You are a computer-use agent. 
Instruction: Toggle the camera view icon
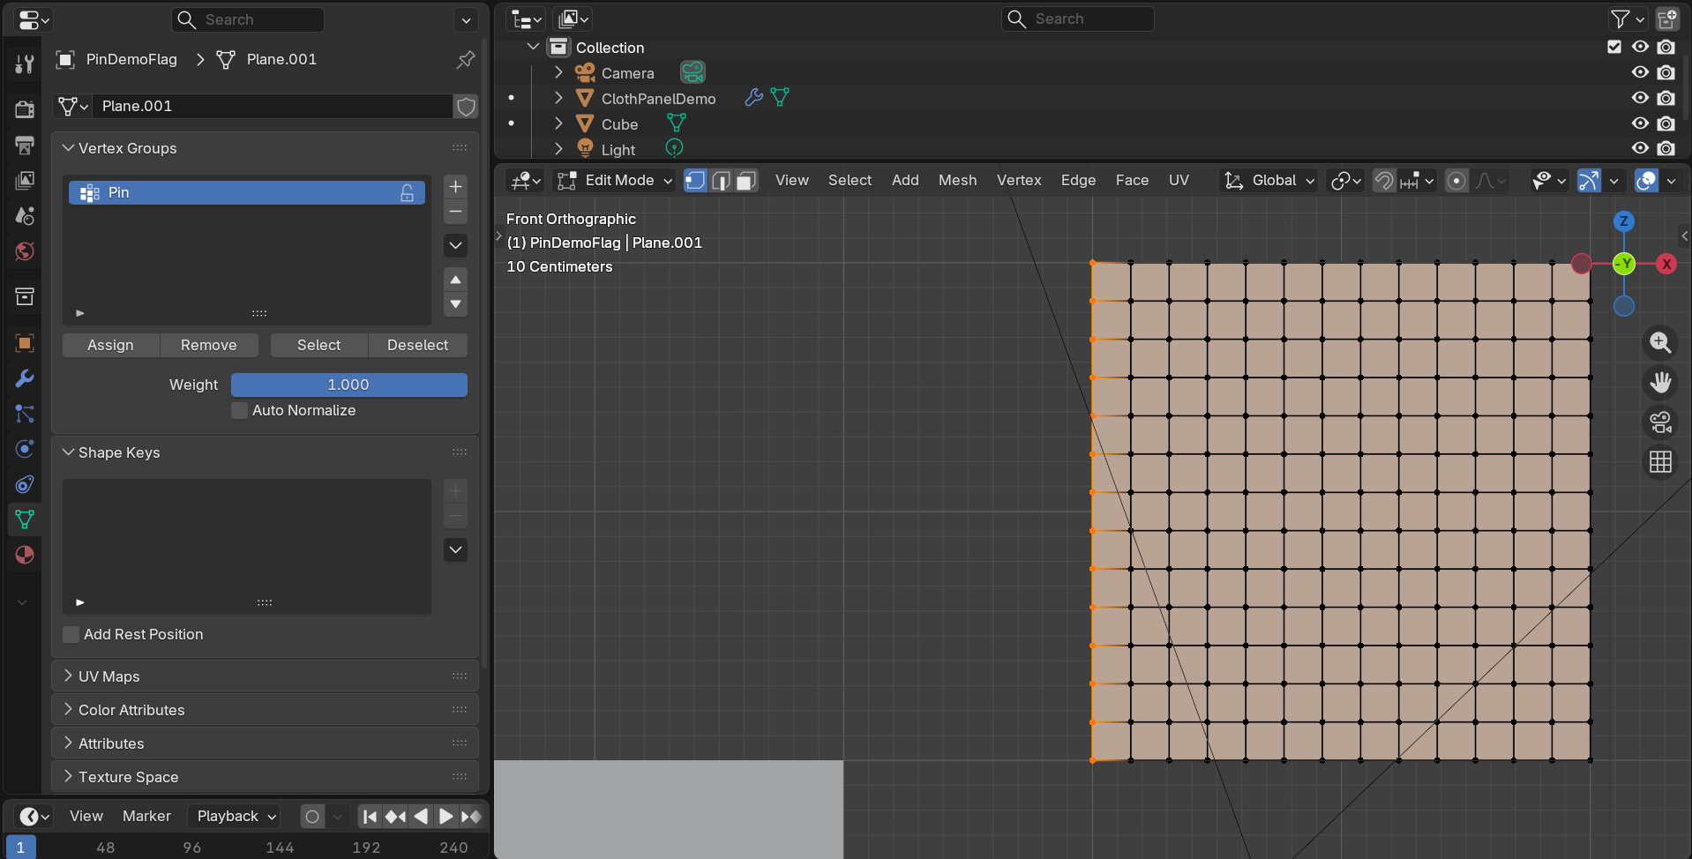(1660, 422)
